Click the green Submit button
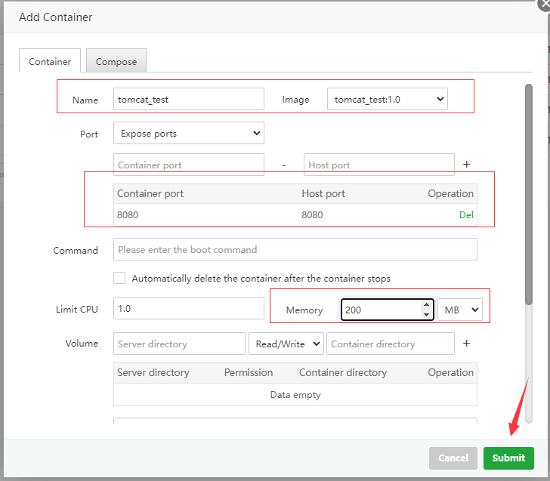 508,458
